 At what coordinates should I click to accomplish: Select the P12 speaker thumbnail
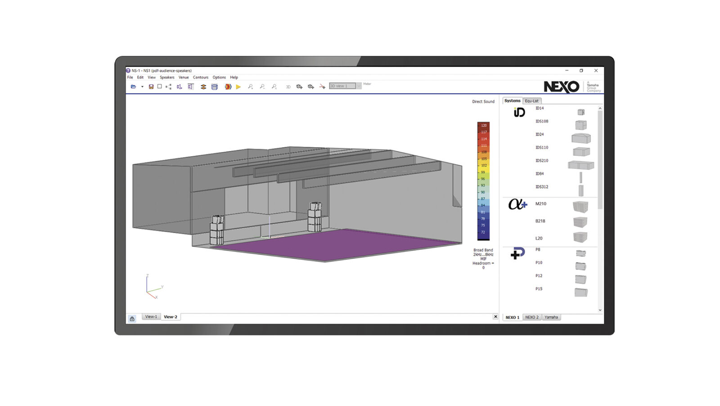581,280
